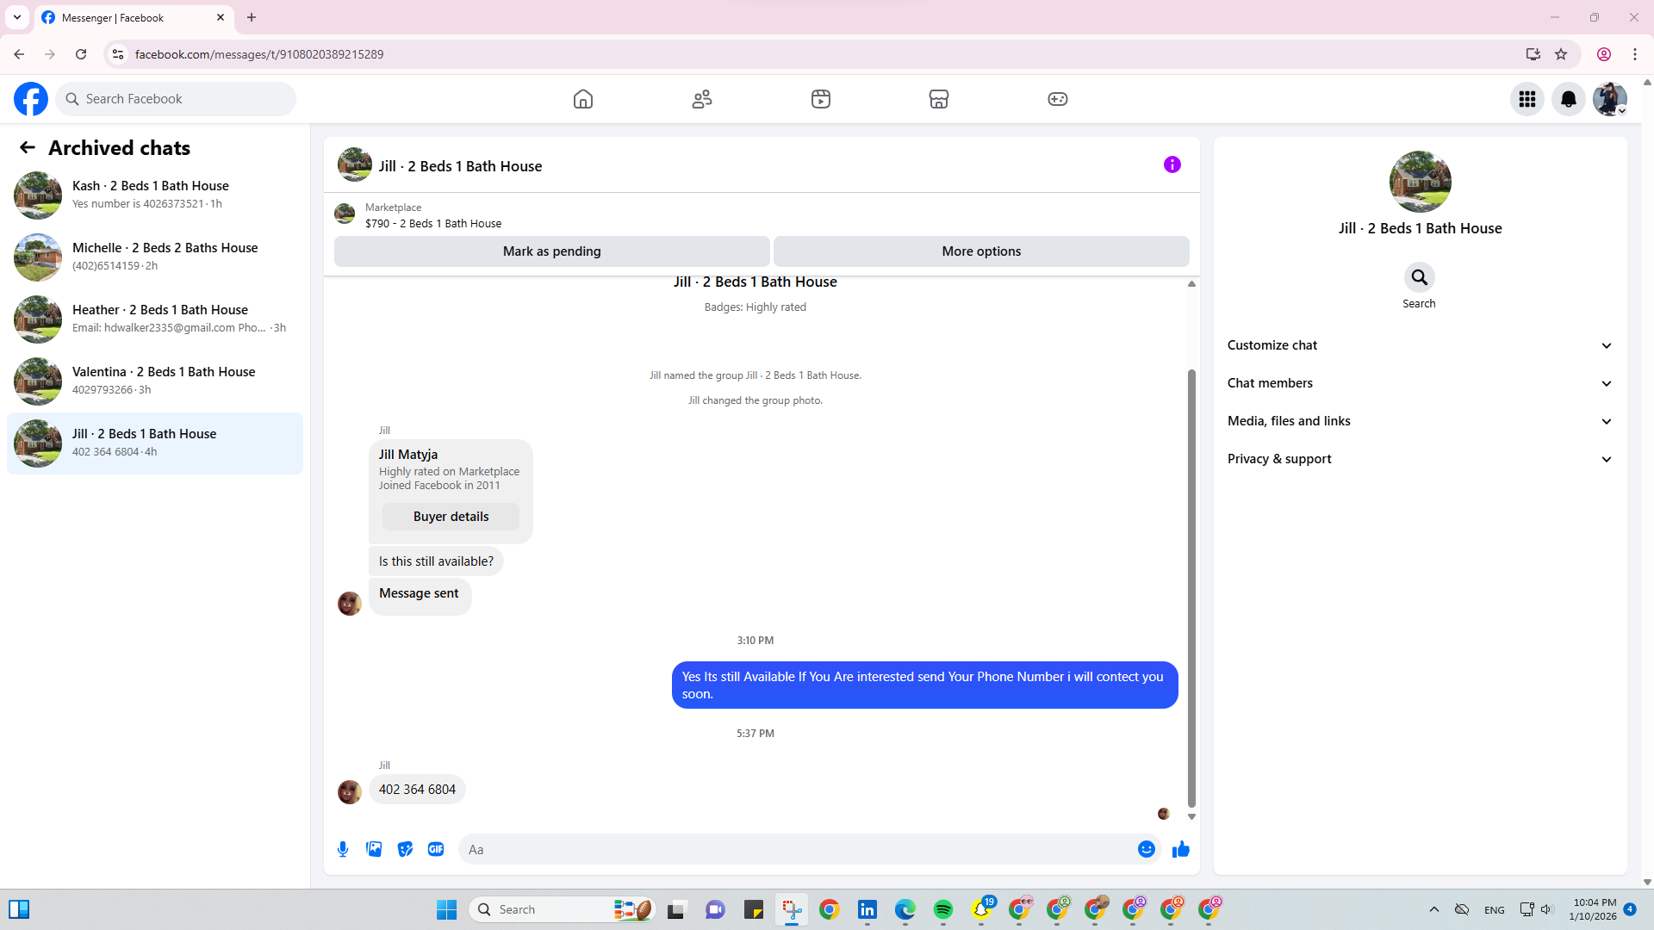Viewport: 1654px width, 930px height.
Task: Open the emoji picker in message box
Action: click(1146, 849)
